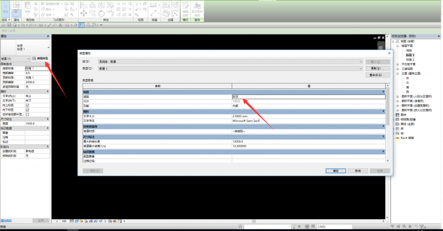Viewport: 443px width, 231px height.
Task: Click the 属性帮助 link in Properties palette
Action: tap(6, 221)
